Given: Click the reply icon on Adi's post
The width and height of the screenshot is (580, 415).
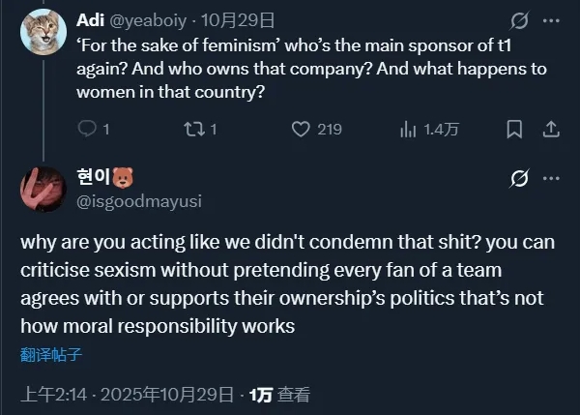Looking at the screenshot, I should (x=87, y=129).
